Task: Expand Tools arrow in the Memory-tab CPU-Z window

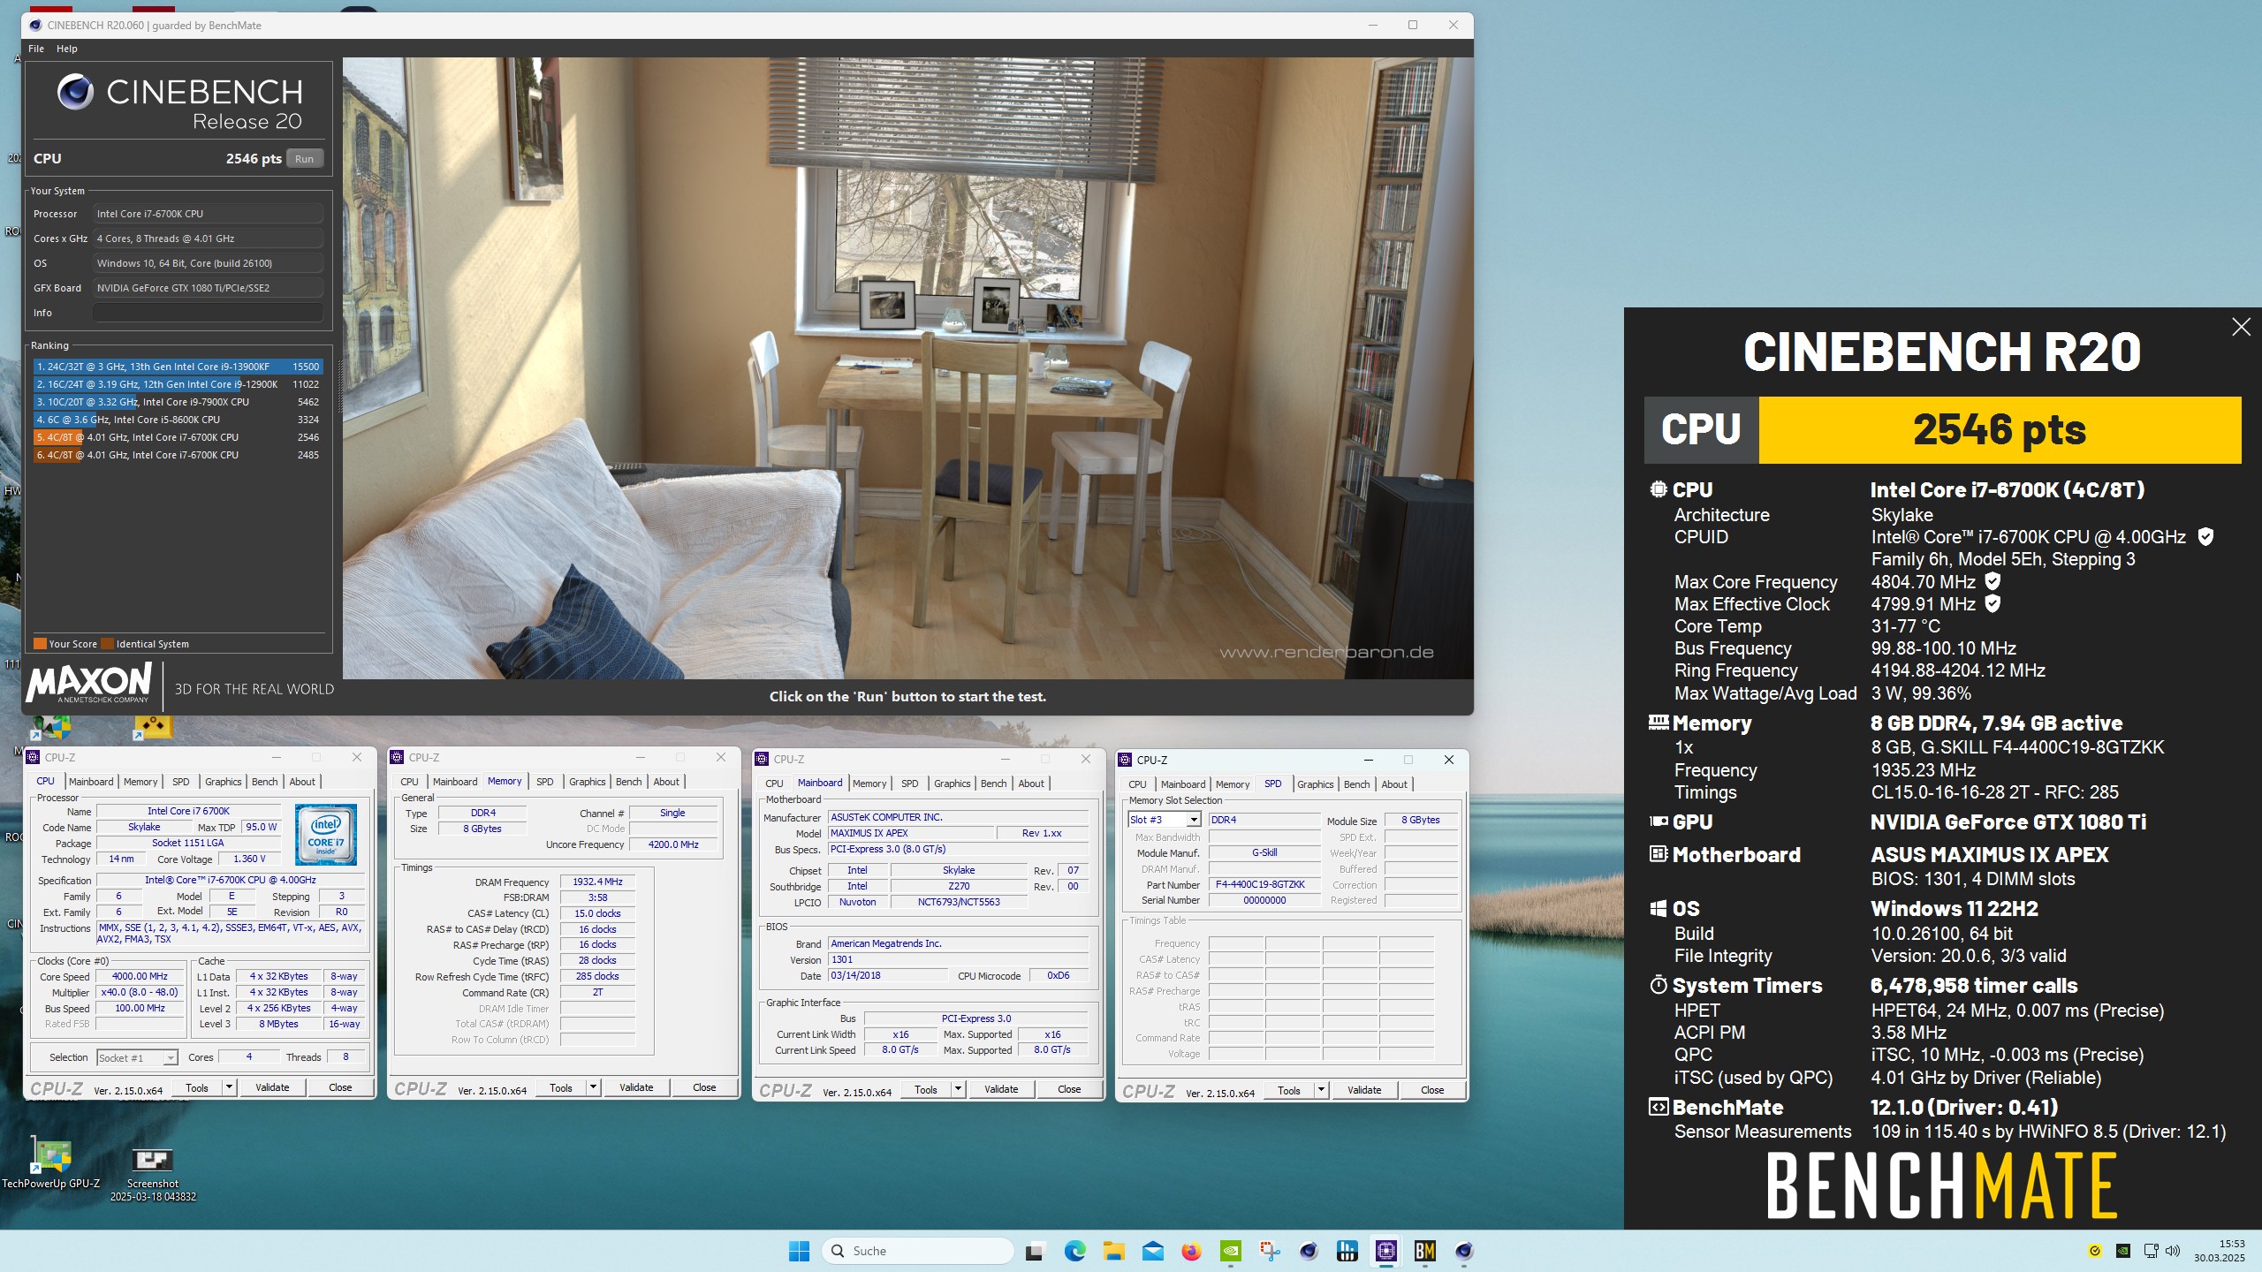Action: (593, 1087)
